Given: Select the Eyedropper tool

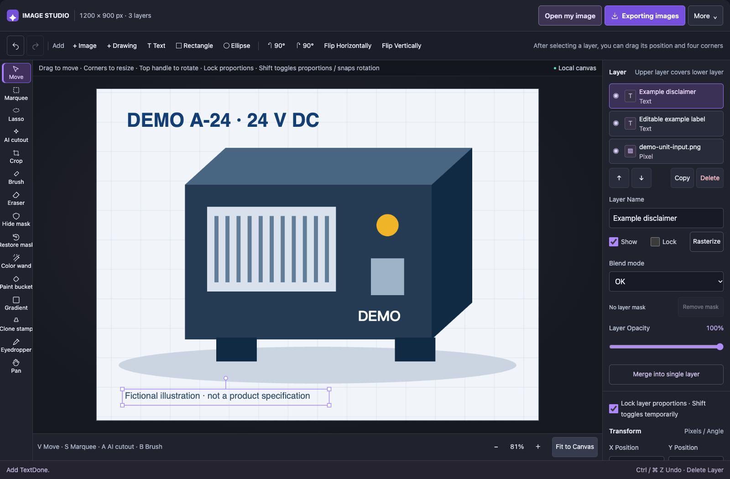Looking at the screenshot, I should [16, 345].
